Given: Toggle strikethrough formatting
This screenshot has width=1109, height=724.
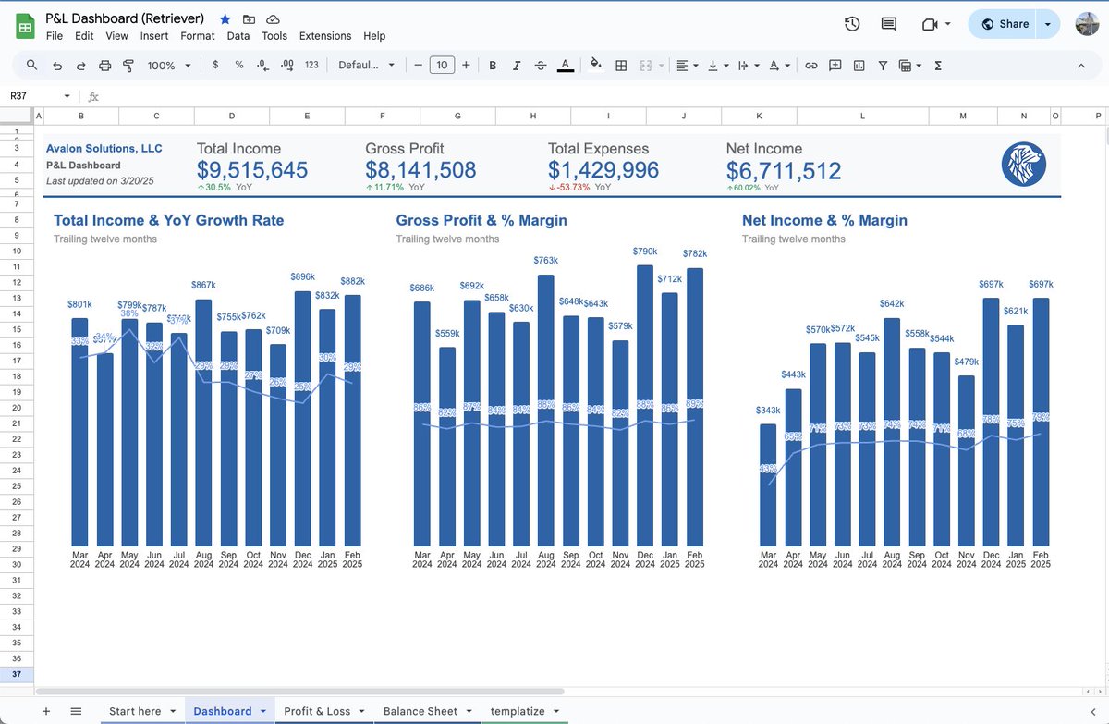Looking at the screenshot, I should coord(541,66).
